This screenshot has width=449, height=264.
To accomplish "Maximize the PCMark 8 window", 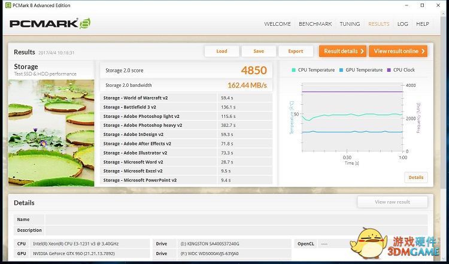I will [x=423, y=5].
